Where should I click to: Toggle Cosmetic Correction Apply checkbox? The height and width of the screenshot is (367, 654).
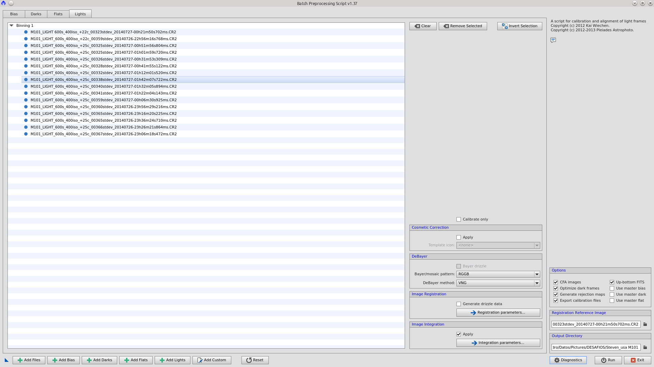tap(458, 238)
